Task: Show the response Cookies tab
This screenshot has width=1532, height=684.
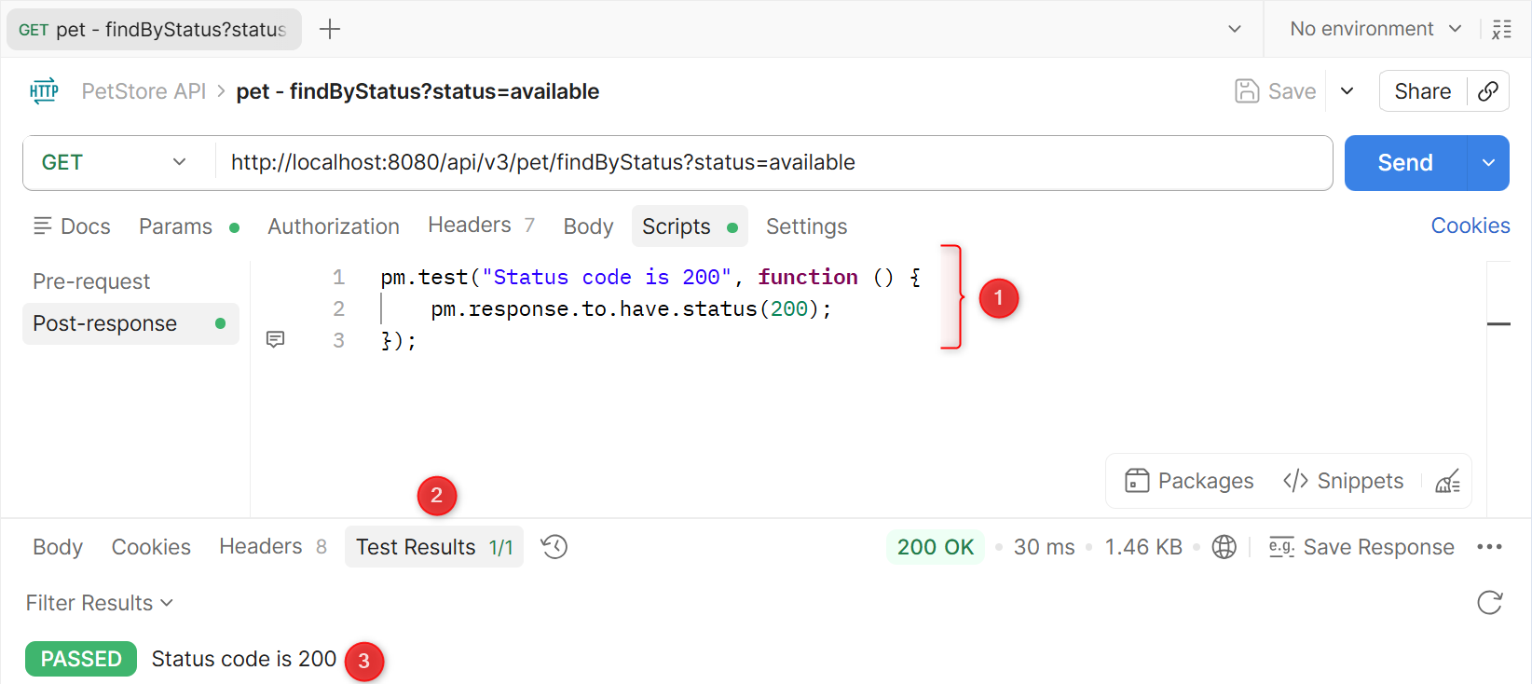Action: [x=151, y=547]
